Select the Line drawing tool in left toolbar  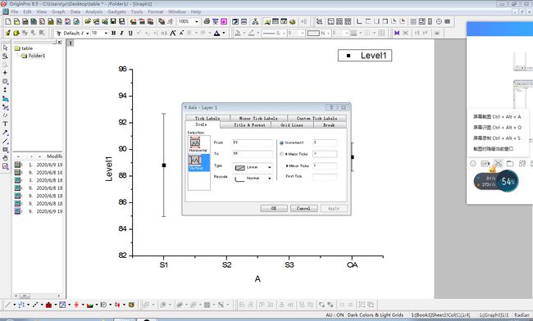(5, 141)
